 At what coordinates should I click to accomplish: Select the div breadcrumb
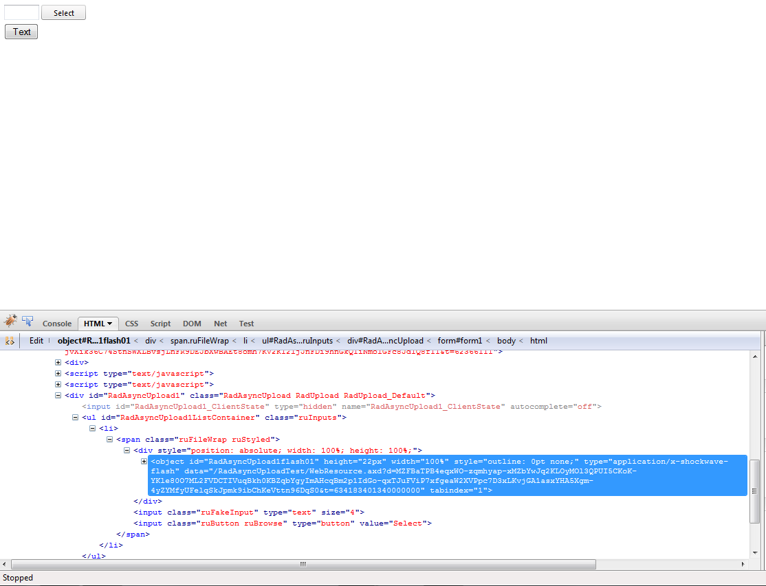(x=151, y=341)
